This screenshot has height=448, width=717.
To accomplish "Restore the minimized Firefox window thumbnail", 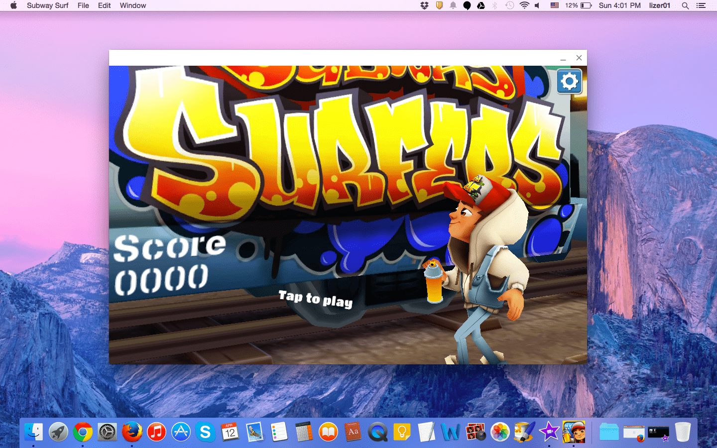I will [634, 433].
